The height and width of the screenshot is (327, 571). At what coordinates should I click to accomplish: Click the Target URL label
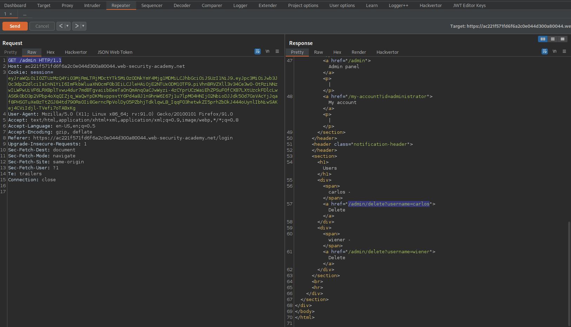(x=510, y=26)
